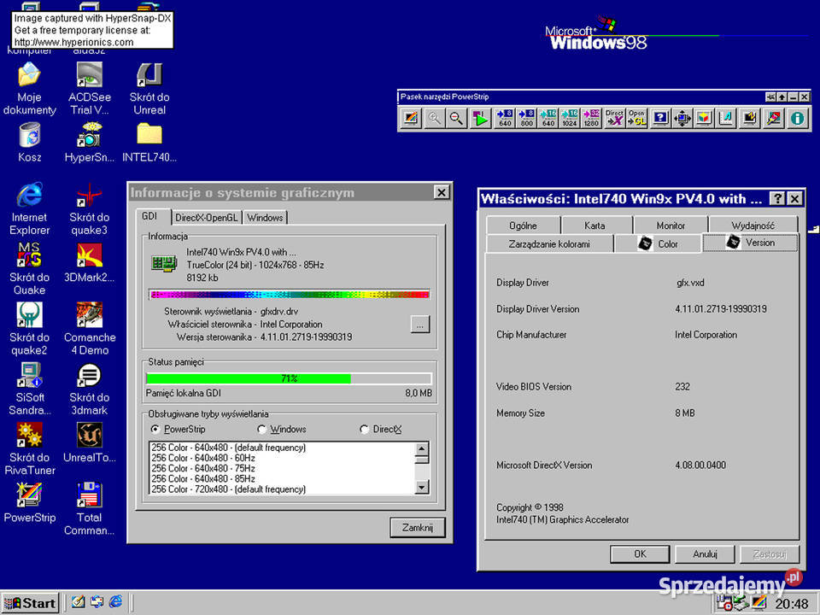Screen dimensions: 820x615
Task: Switch to 8-bit 800 display mode button
Action: (x=527, y=118)
